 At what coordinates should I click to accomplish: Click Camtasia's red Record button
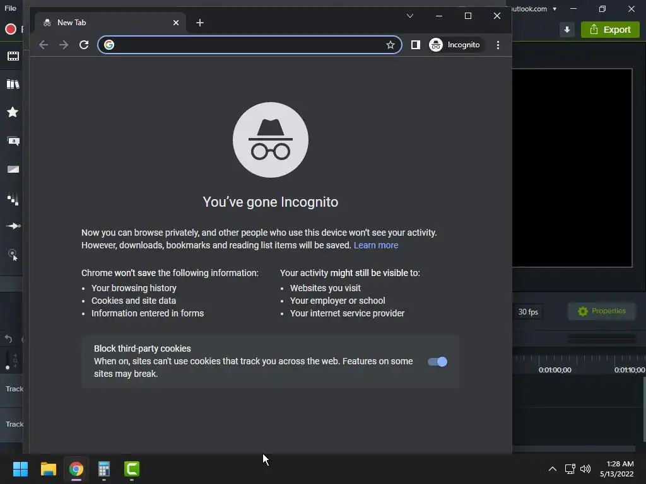click(x=11, y=29)
